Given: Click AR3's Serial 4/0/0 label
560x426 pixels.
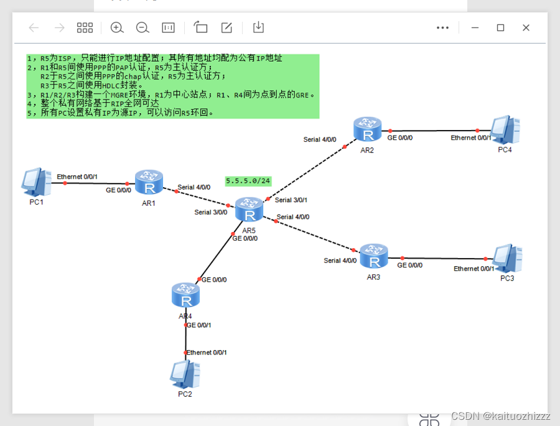Looking at the screenshot, I should pyautogui.click(x=340, y=261).
